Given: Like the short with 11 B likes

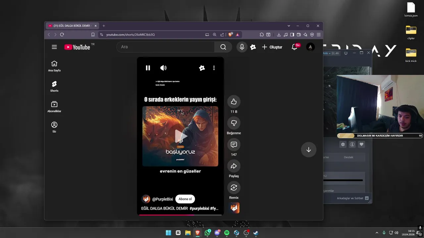Looking at the screenshot, I should point(234,101).
